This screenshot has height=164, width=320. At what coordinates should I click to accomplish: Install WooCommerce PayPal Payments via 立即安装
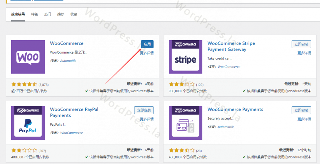[144, 110]
